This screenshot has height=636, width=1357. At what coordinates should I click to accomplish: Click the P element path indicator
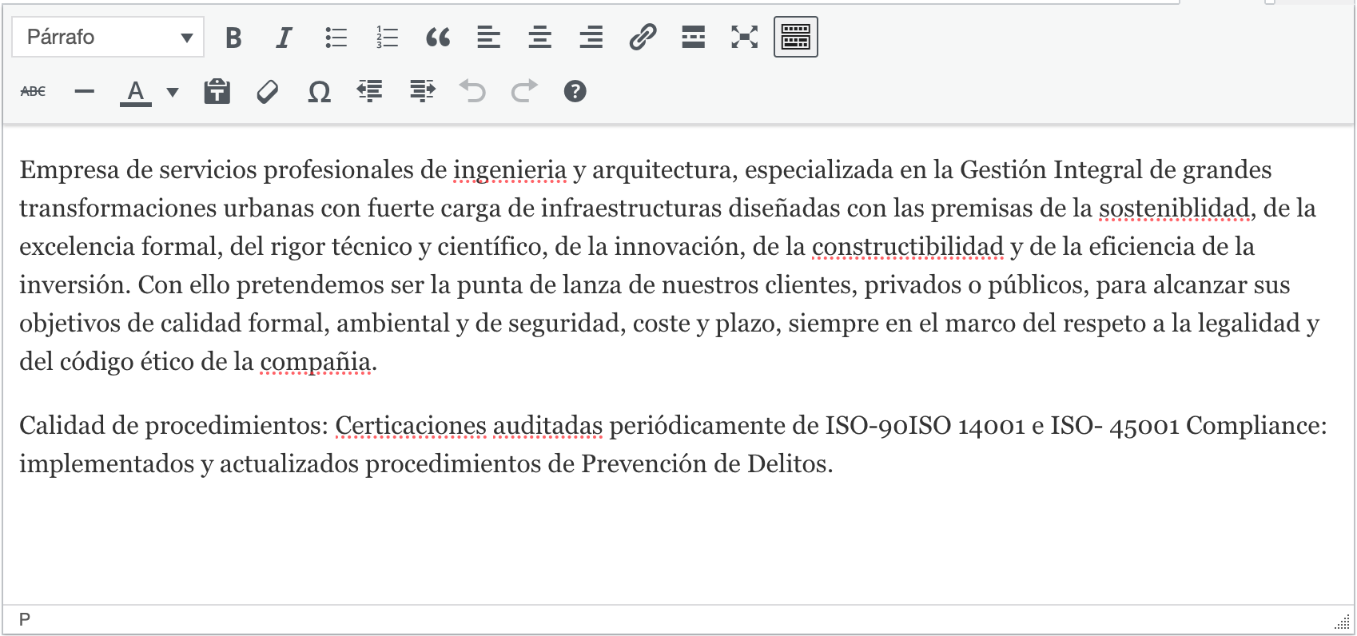pyautogui.click(x=25, y=619)
